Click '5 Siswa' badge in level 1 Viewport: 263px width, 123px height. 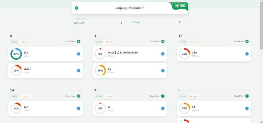click(109, 42)
